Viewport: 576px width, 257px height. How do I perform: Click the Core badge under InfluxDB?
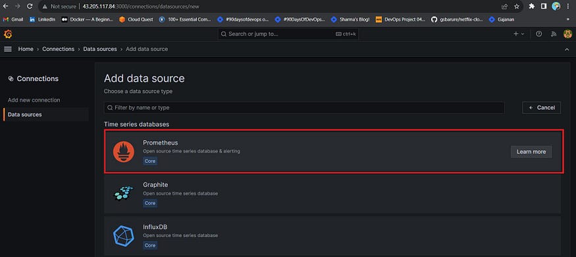coord(150,245)
